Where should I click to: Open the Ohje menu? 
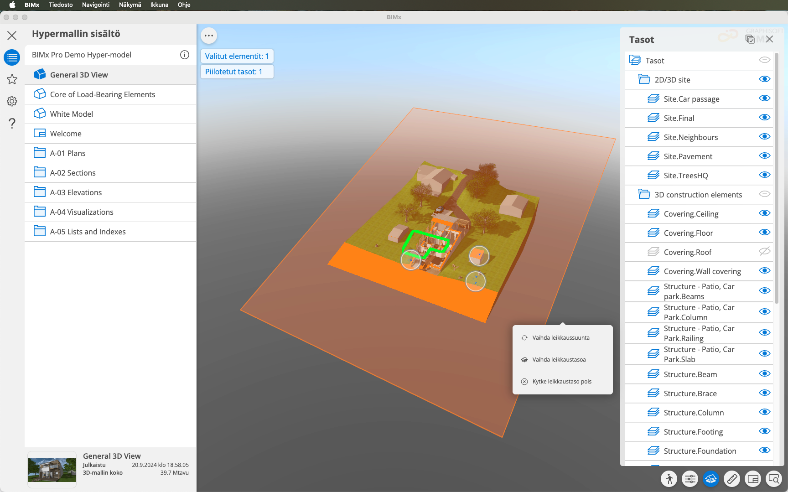tap(184, 5)
